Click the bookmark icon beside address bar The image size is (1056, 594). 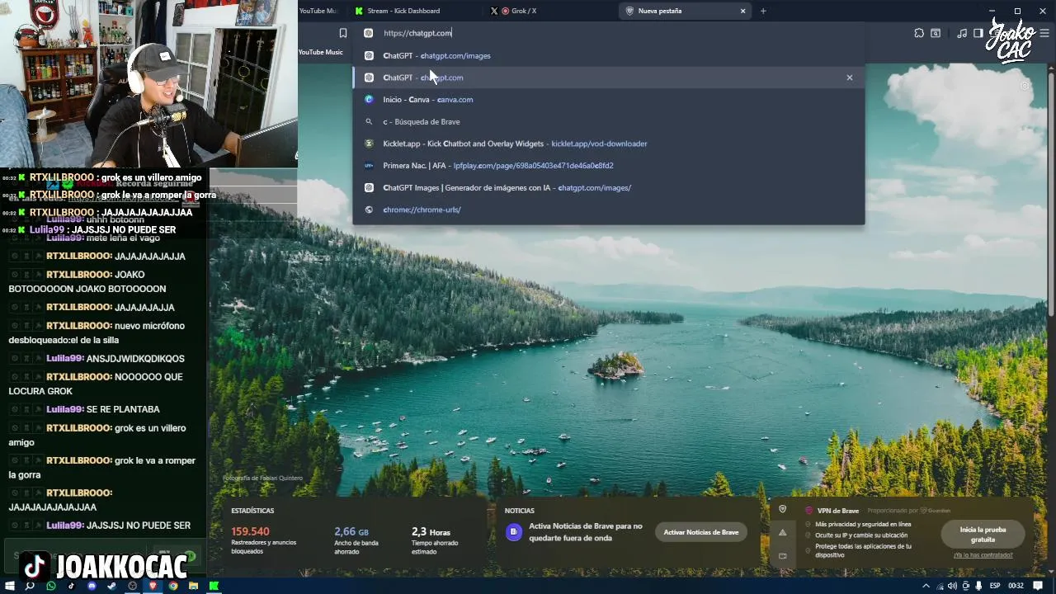click(x=343, y=33)
